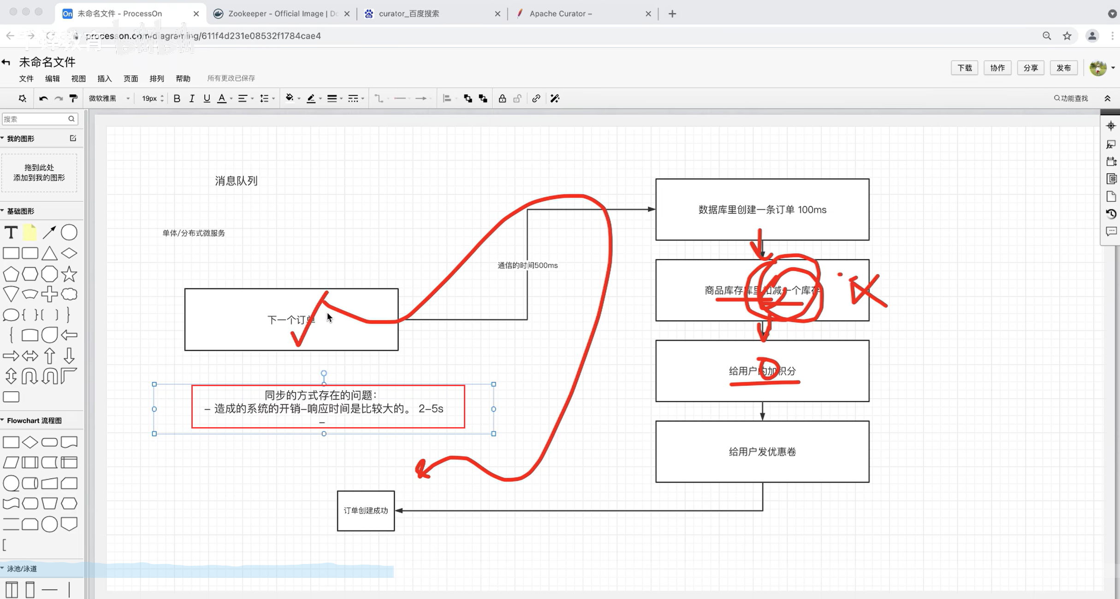
Task: Click the insert link icon
Action: pos(536,98)
